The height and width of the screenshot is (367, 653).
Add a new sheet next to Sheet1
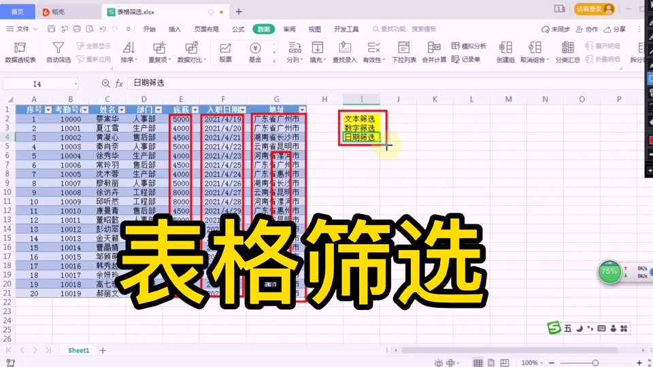click(103, 351)
